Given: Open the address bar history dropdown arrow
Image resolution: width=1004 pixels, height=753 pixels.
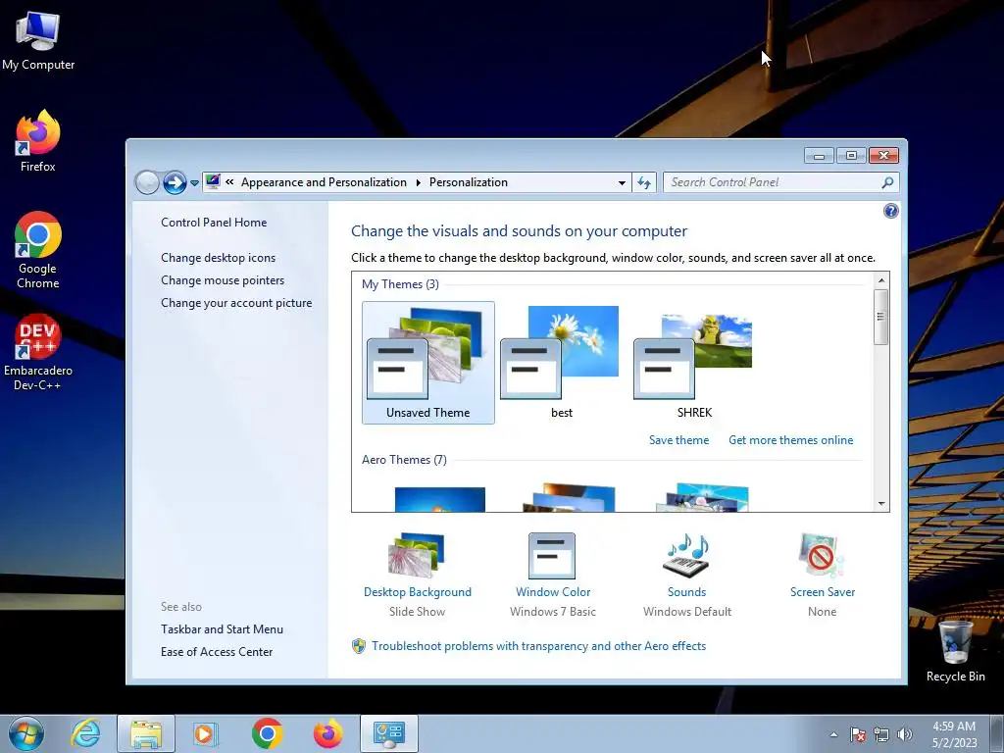Looking at the screenshot, I should click(x=622, y=183).
